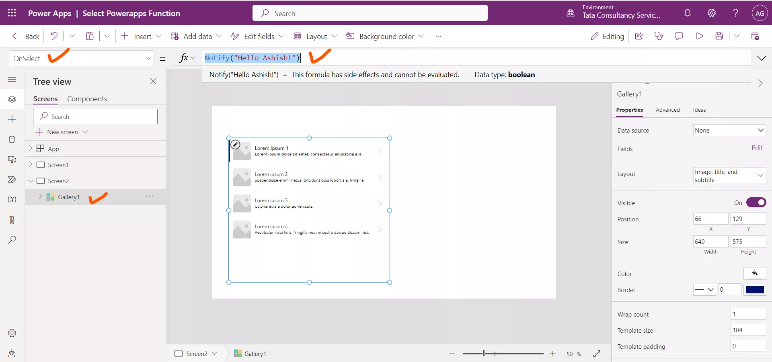Image resolution: width=772 pixels, height=362 pixels.
Task: Fit canvas to window icon
Action: coord(597,354)
